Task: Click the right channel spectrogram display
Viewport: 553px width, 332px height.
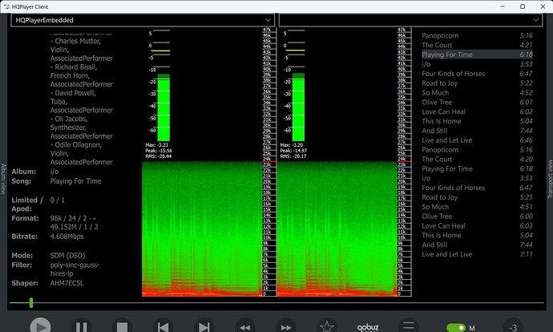Action: coord(337,229)
